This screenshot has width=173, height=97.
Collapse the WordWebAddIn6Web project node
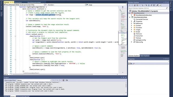tap(130, 17)
